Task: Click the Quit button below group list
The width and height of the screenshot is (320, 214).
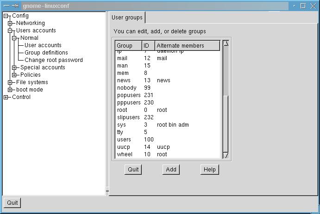Action: click(133, 170)
